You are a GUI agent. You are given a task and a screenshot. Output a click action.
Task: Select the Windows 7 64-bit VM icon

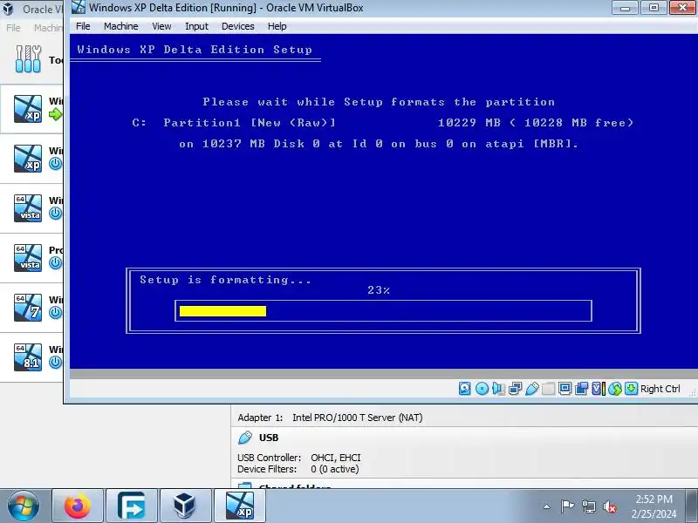pyautogui.click(x=28, y=308)
